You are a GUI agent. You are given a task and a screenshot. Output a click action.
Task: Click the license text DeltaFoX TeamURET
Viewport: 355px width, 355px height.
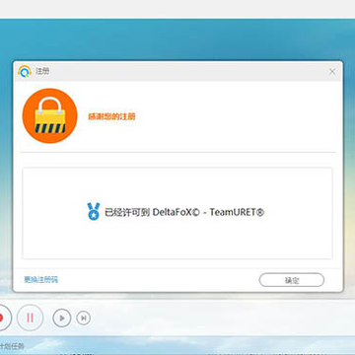pyautogui.click(x=184, y=212)
